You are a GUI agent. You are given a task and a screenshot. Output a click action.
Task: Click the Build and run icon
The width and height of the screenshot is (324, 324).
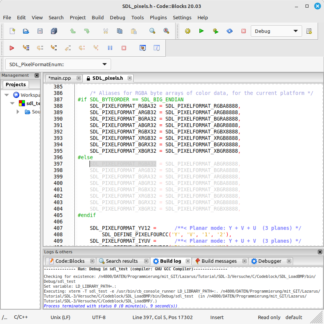(x=216, y=31)
